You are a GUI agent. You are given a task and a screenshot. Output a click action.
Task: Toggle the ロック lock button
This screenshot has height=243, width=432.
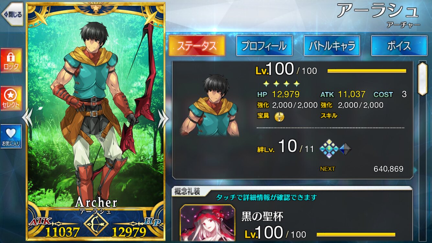(x=11, y=61)
